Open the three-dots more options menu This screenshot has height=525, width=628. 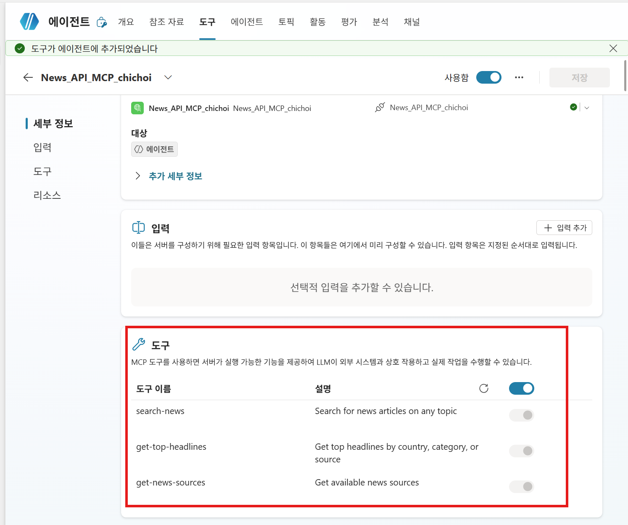click(519, 77)
